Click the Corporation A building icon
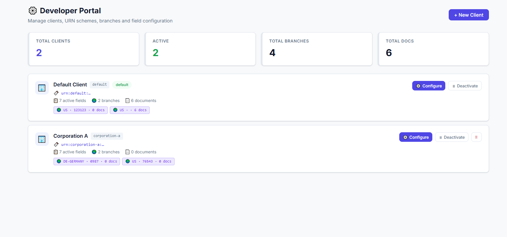Image resolution: width=507 pixels, height=237 pixels. click(42, 139)
